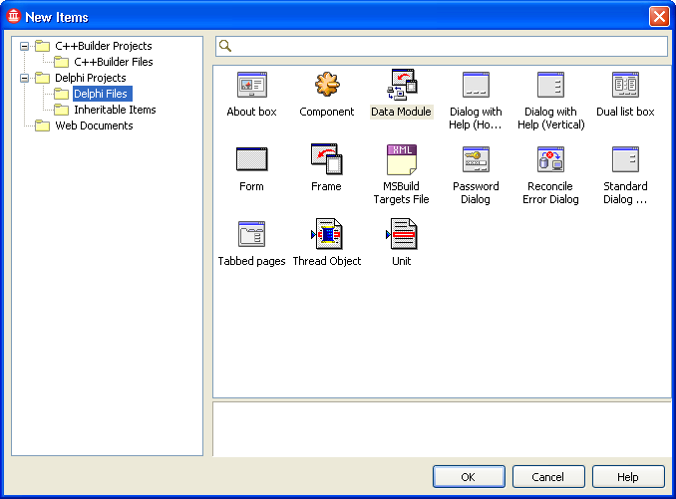Select Delphi Projects tree folder

[x=91, y=78]
